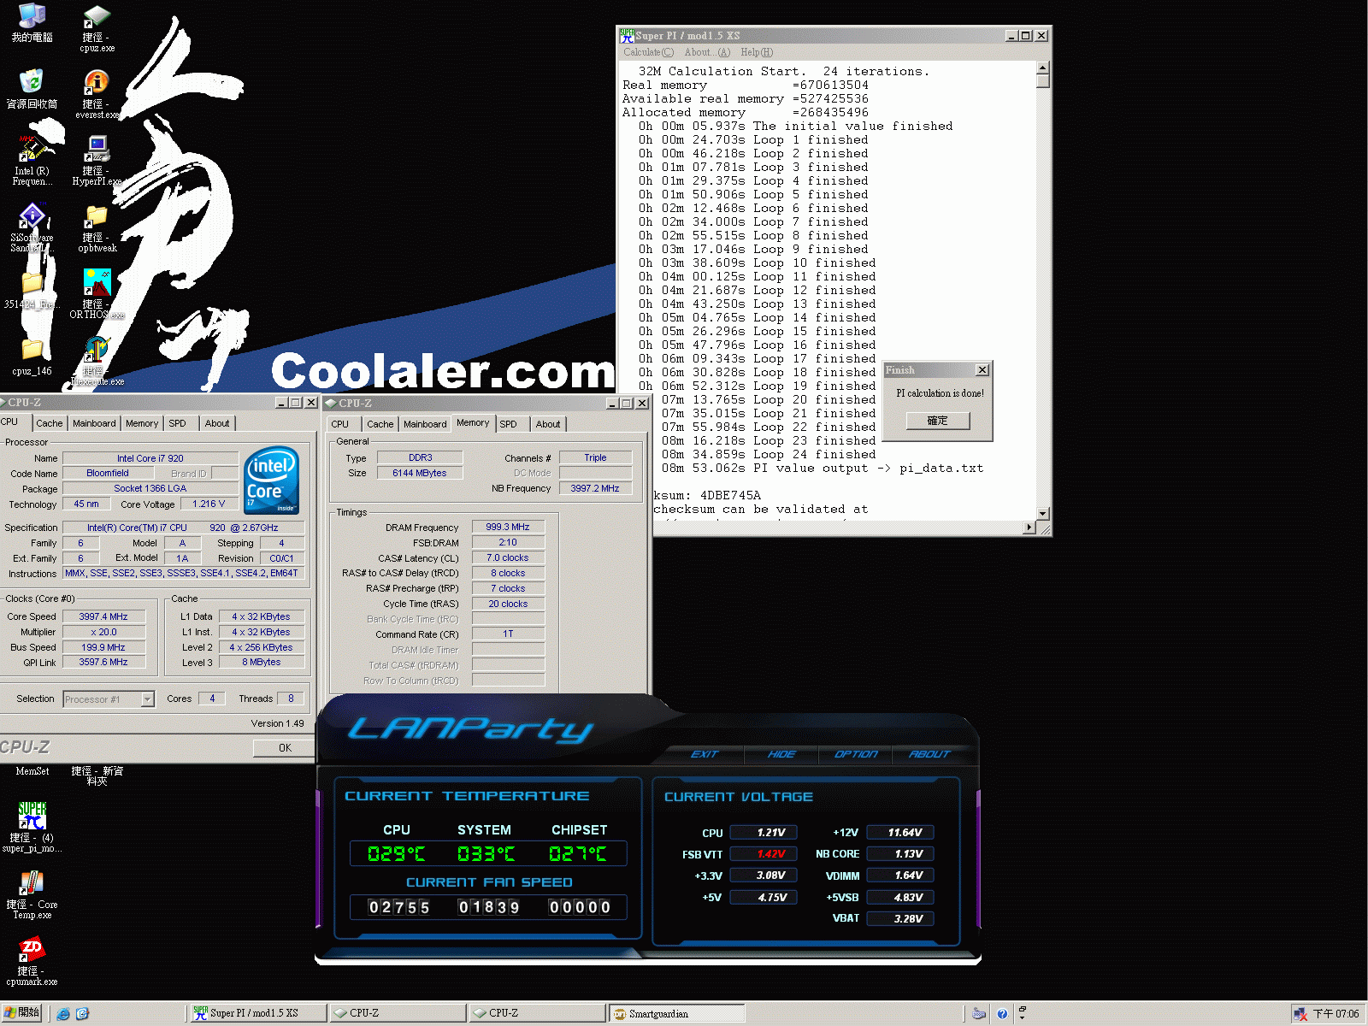Viewport: 1368px width, 1026px height.
Task: Click HIDE in LANParty Smartguardian
Action: (x=781, y=754)
